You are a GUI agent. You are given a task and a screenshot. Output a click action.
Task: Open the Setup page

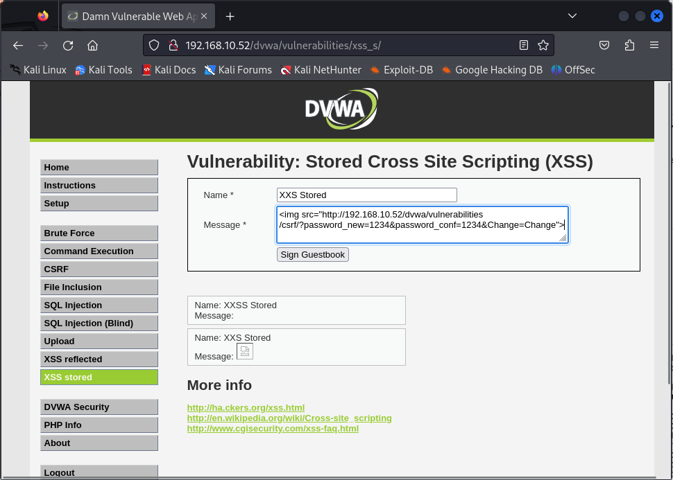(x=99, y=204)
